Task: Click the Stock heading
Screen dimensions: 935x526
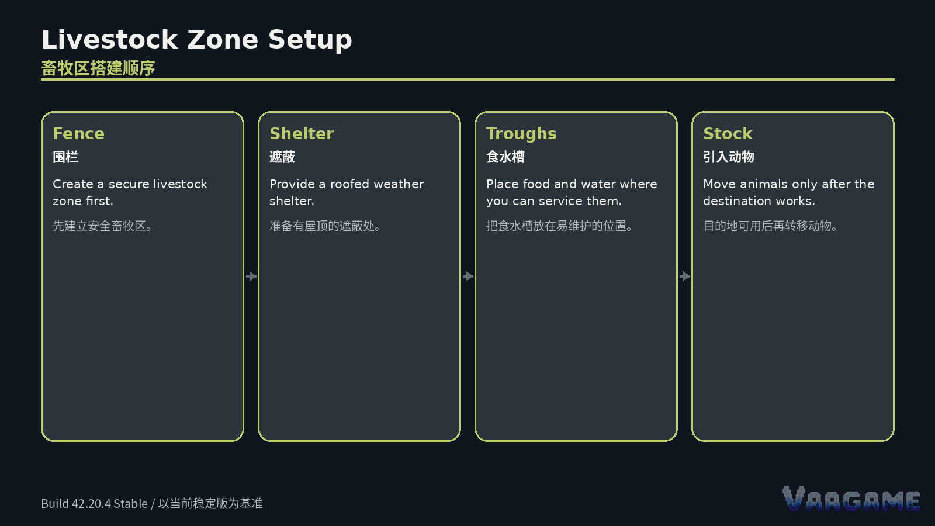Action: point(728,133)
